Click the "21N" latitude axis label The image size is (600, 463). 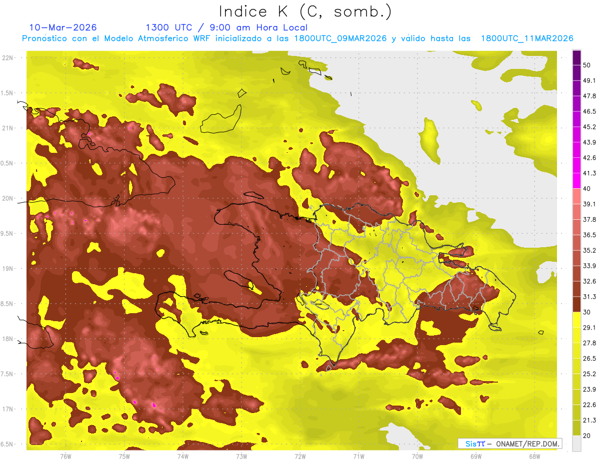pyautogui.click(x=8, y=128)
